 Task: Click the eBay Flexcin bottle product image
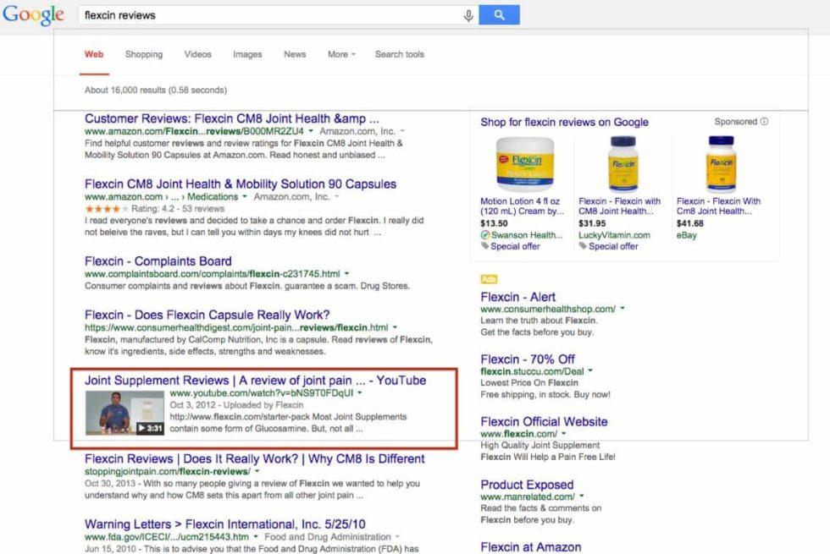(721, 164)
